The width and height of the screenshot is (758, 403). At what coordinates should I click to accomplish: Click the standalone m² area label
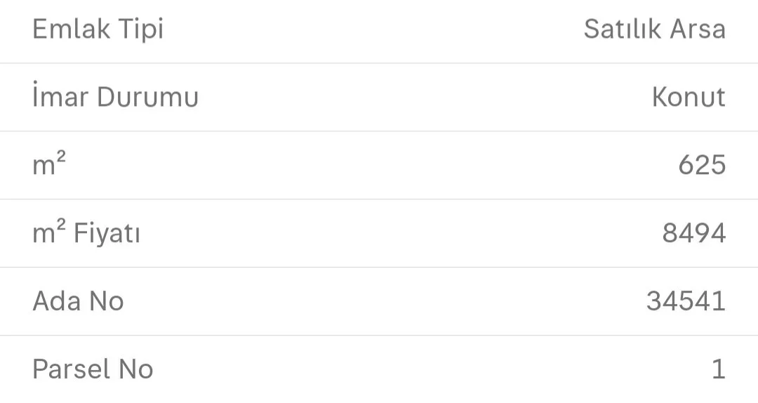[49, 165]
